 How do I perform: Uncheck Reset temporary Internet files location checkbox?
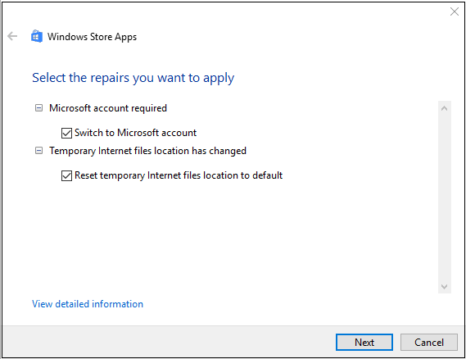tap(66, 175)
